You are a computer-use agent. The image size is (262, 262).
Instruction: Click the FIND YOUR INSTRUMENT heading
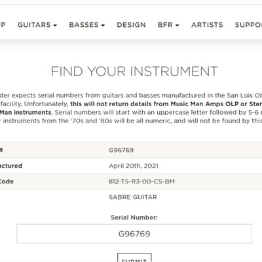134,71
